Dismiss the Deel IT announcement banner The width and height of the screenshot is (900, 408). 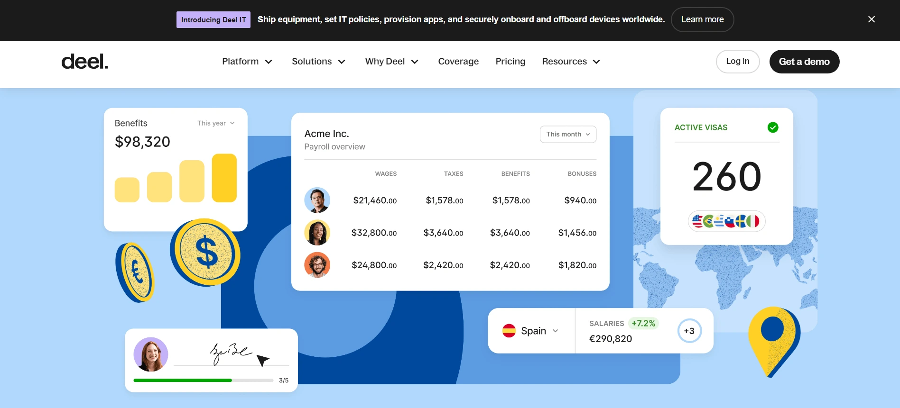click(871, 19)
